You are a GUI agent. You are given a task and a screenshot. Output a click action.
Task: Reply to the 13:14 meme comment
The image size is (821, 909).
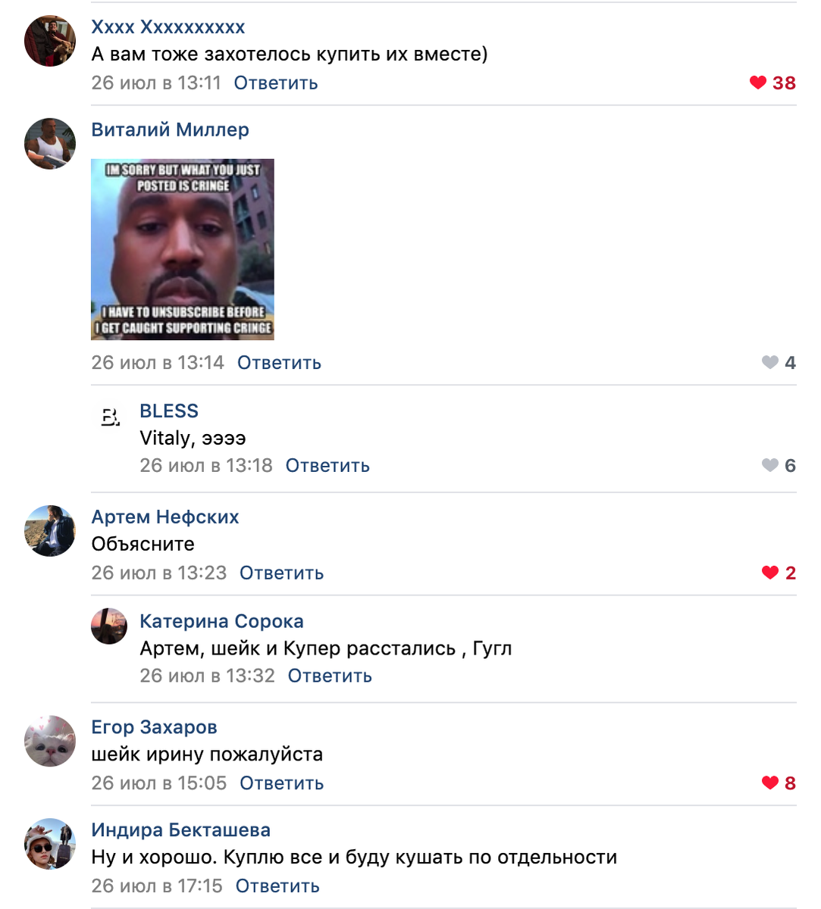tap(279, 363)
